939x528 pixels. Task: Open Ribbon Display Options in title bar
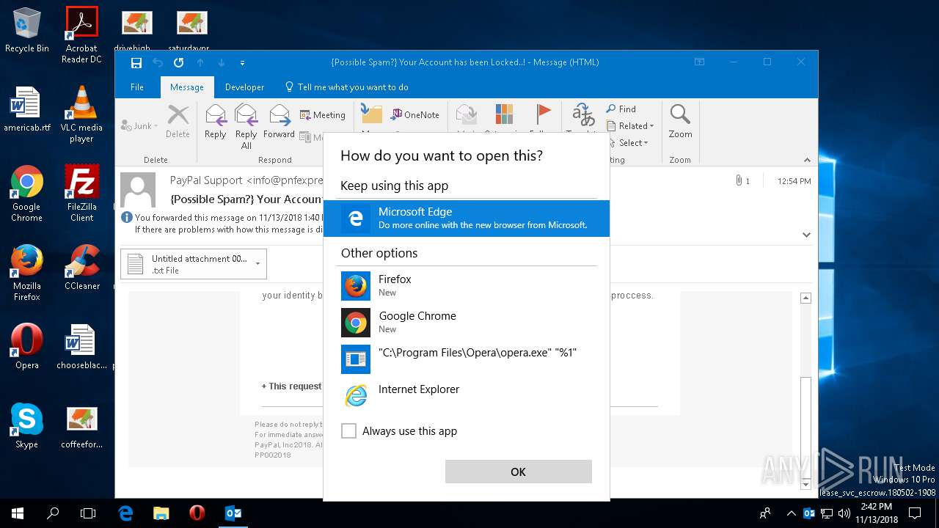pos(699,62)
